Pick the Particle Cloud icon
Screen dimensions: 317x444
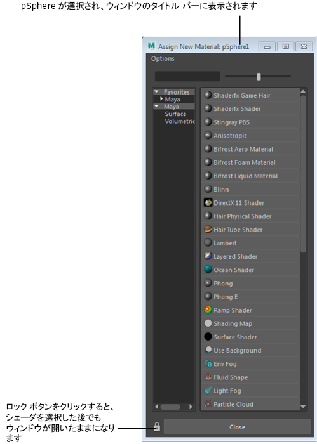pyautogui.click(x=208, y=404)
